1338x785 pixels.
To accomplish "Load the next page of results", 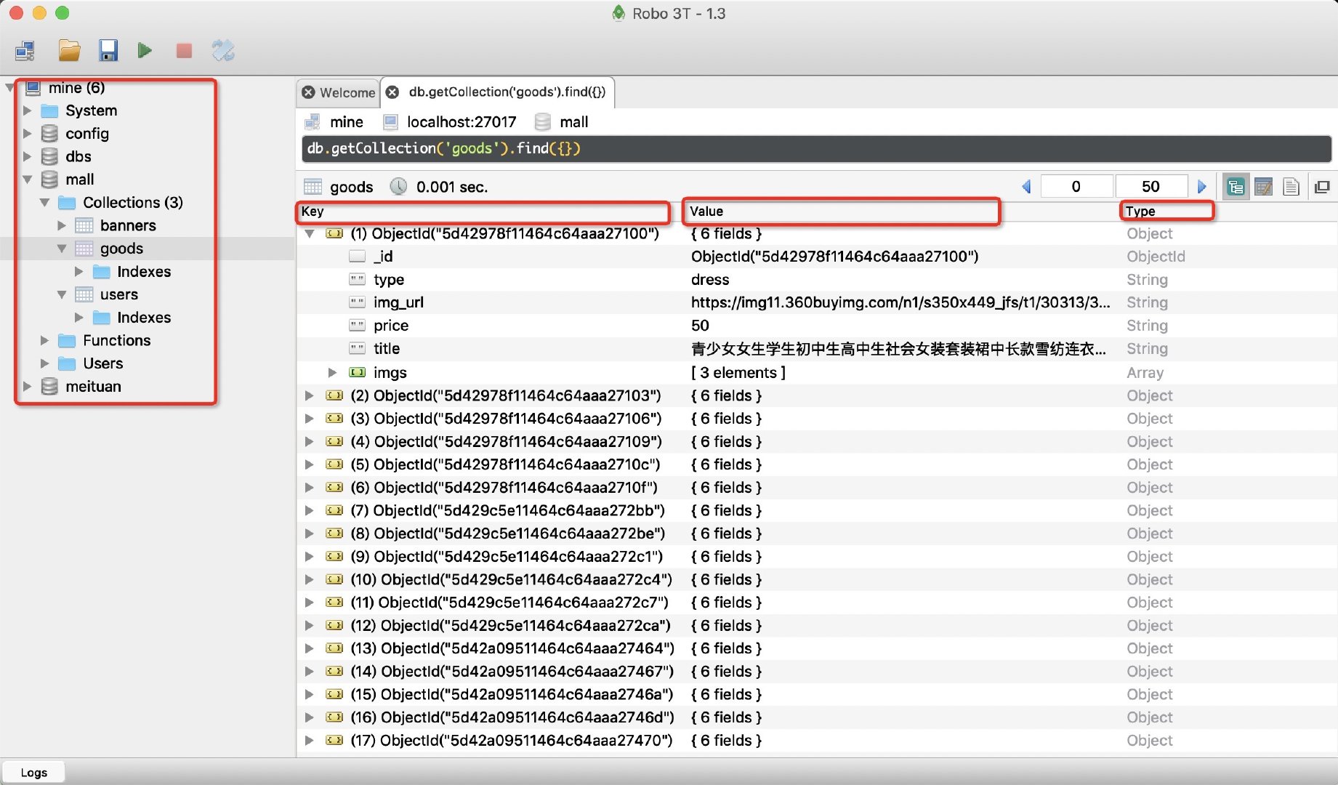I will (x=1202, y=186).
